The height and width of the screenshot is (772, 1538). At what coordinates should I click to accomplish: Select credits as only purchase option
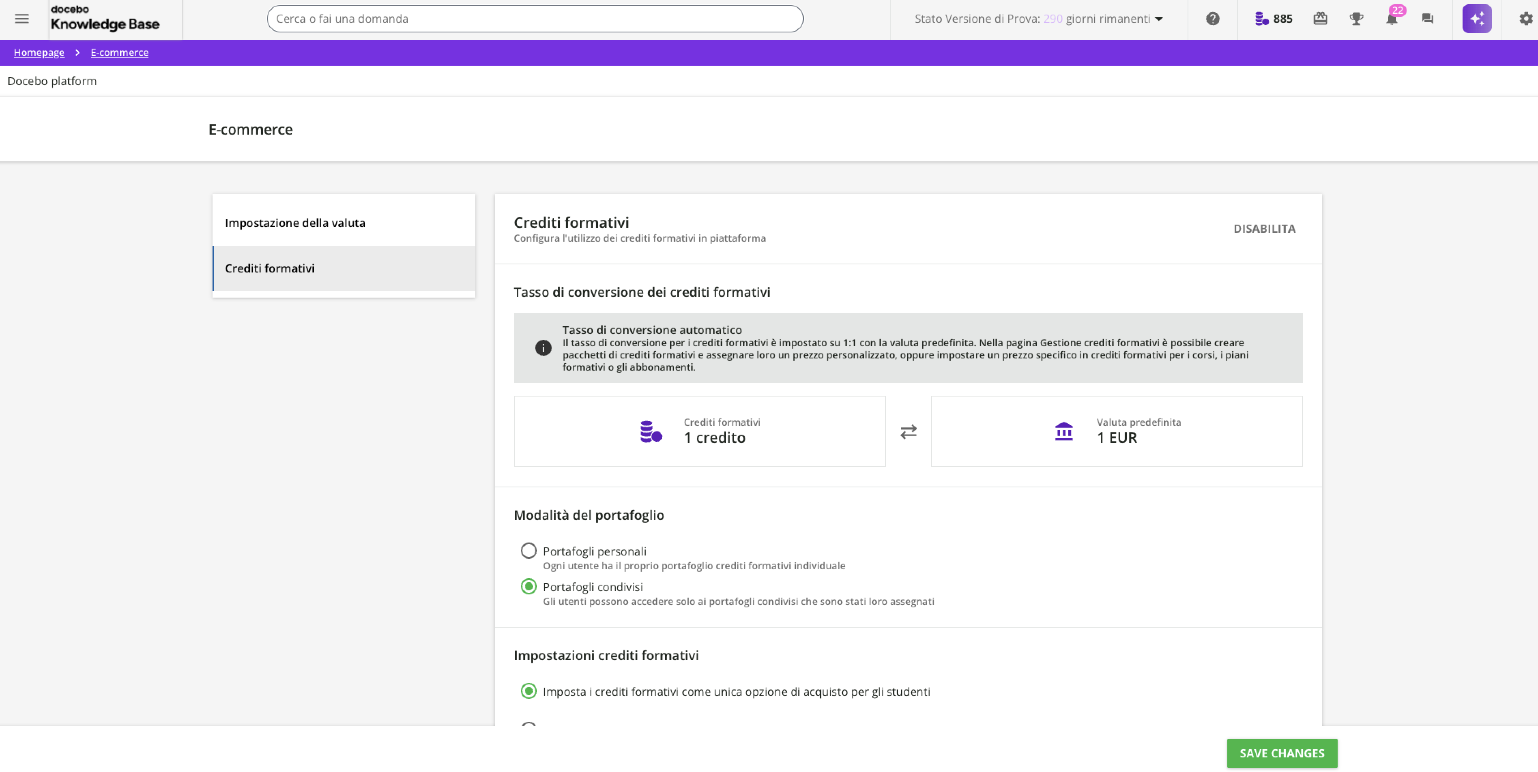[528, 691]
